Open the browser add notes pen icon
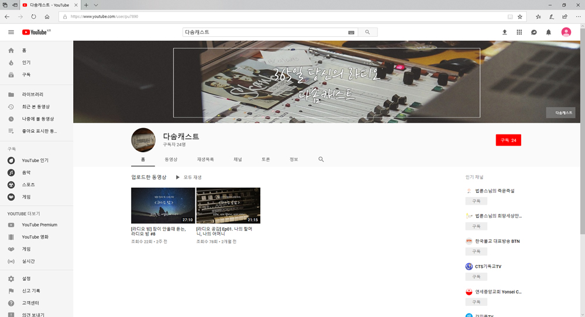Image resolution: width=585 pixels, height=317 pixels. [552, 16]
